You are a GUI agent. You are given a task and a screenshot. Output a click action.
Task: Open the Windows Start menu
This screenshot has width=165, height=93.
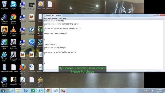tap(3, 91)
